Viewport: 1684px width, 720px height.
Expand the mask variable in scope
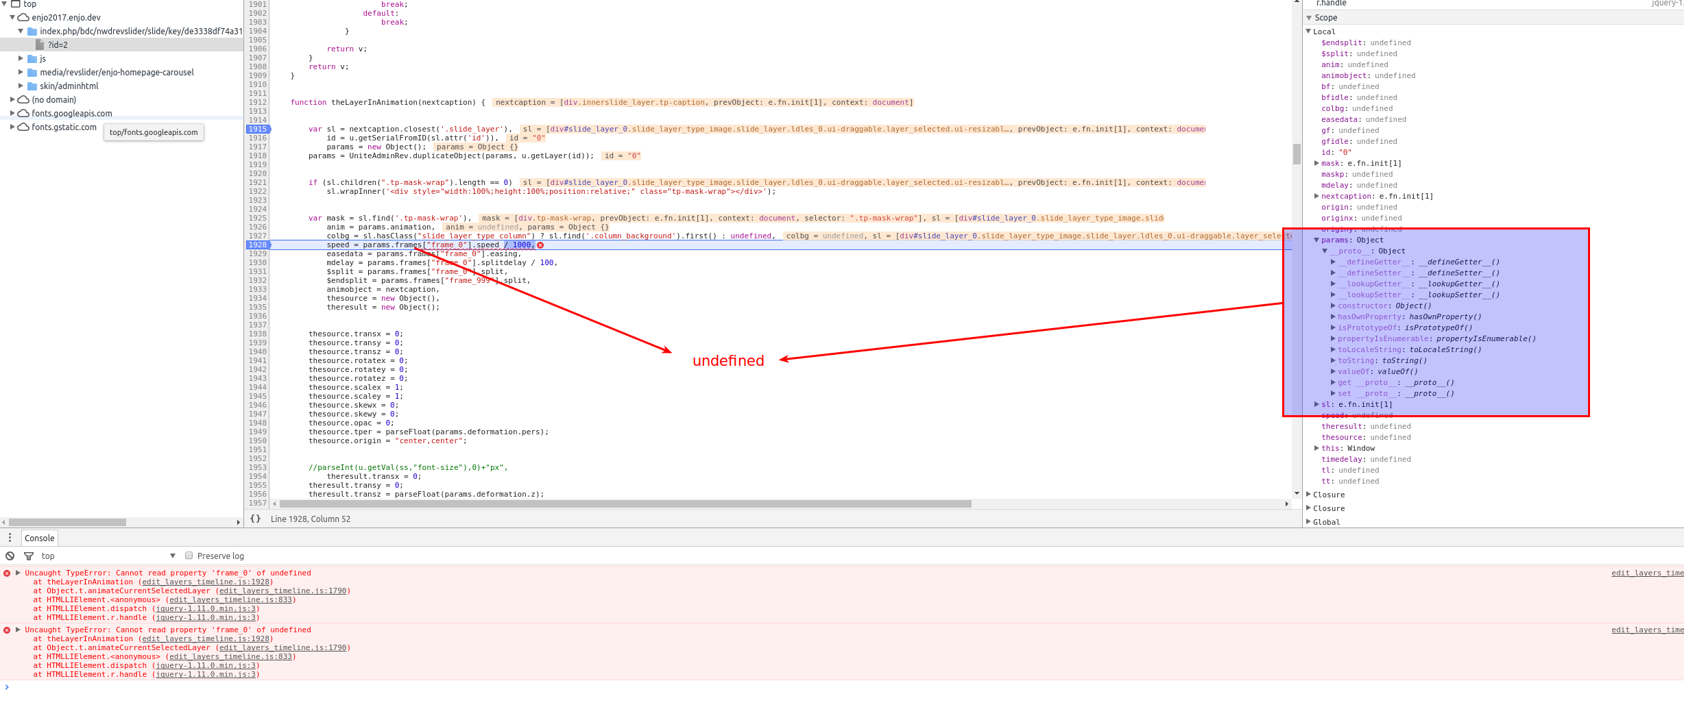click(1316, 163)
